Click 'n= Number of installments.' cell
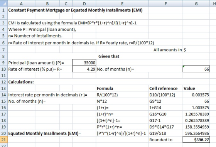216x147 pixels. (x=35, y=36)
